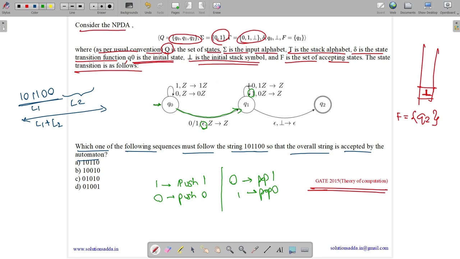Select the green pen color

42,6
